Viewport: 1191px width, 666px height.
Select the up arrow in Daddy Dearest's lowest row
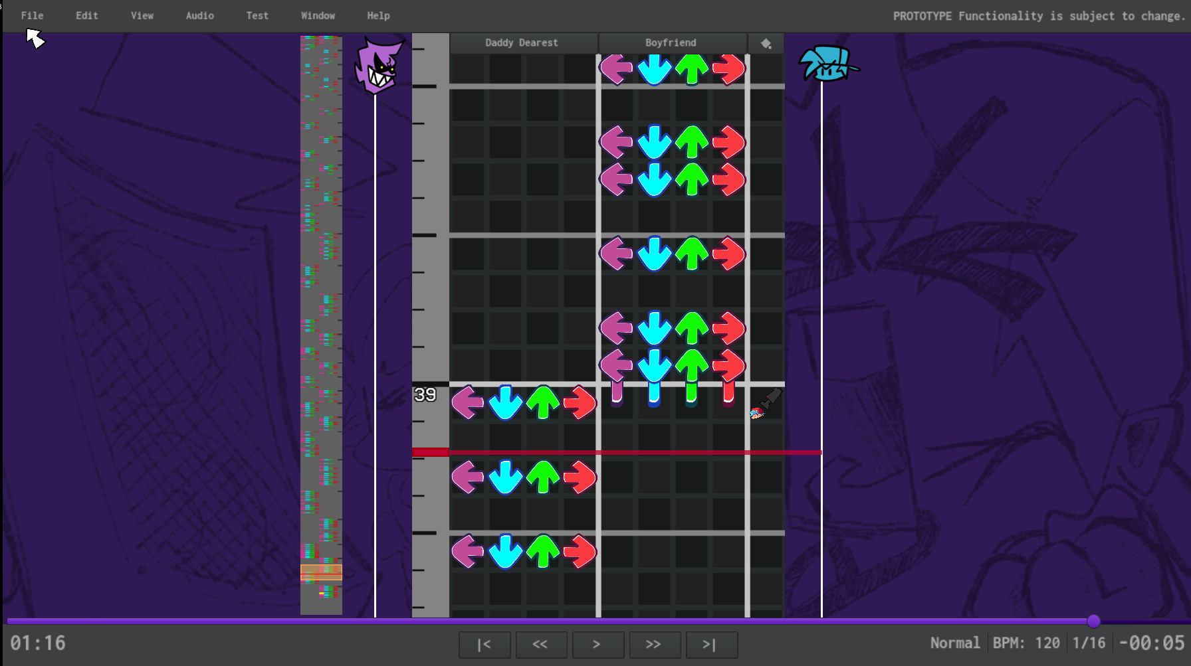(543, 551)
